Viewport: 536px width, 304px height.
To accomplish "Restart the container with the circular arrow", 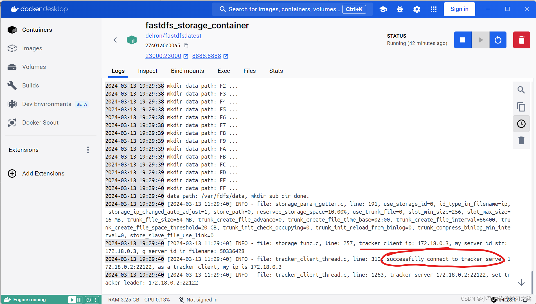I will [x=498, y=40].
